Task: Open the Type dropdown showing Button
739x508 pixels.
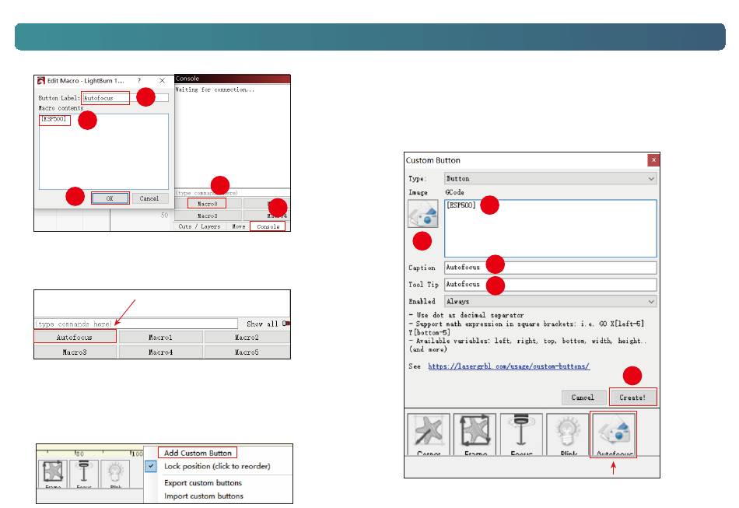Action: click(550, 179)
